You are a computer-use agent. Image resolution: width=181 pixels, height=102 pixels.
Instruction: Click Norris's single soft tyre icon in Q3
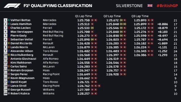click(149, 47)
